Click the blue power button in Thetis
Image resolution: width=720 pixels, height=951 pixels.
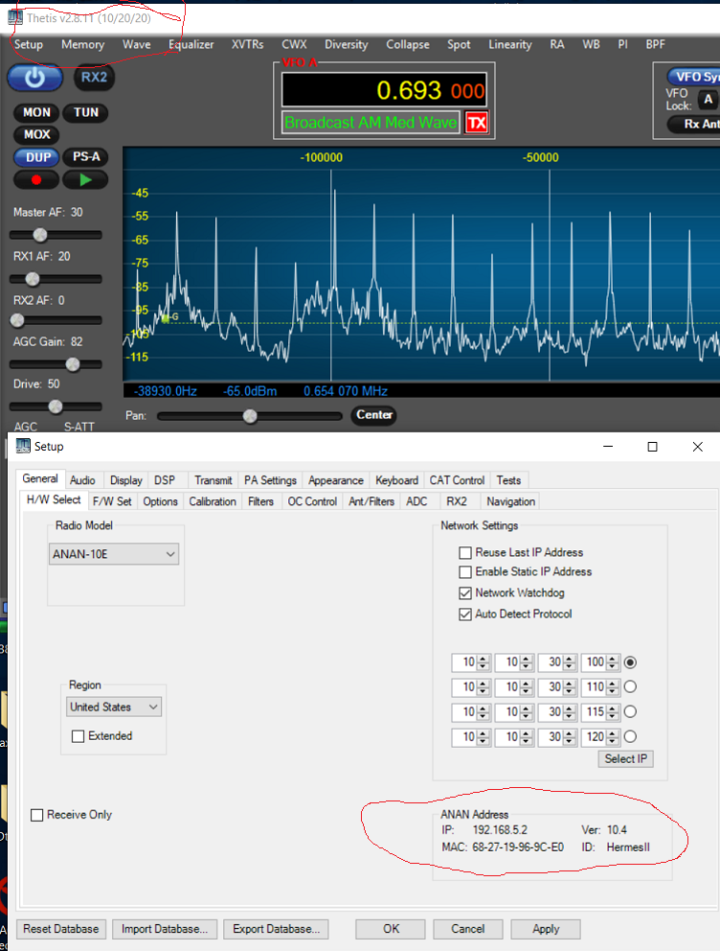coord(34,78)
